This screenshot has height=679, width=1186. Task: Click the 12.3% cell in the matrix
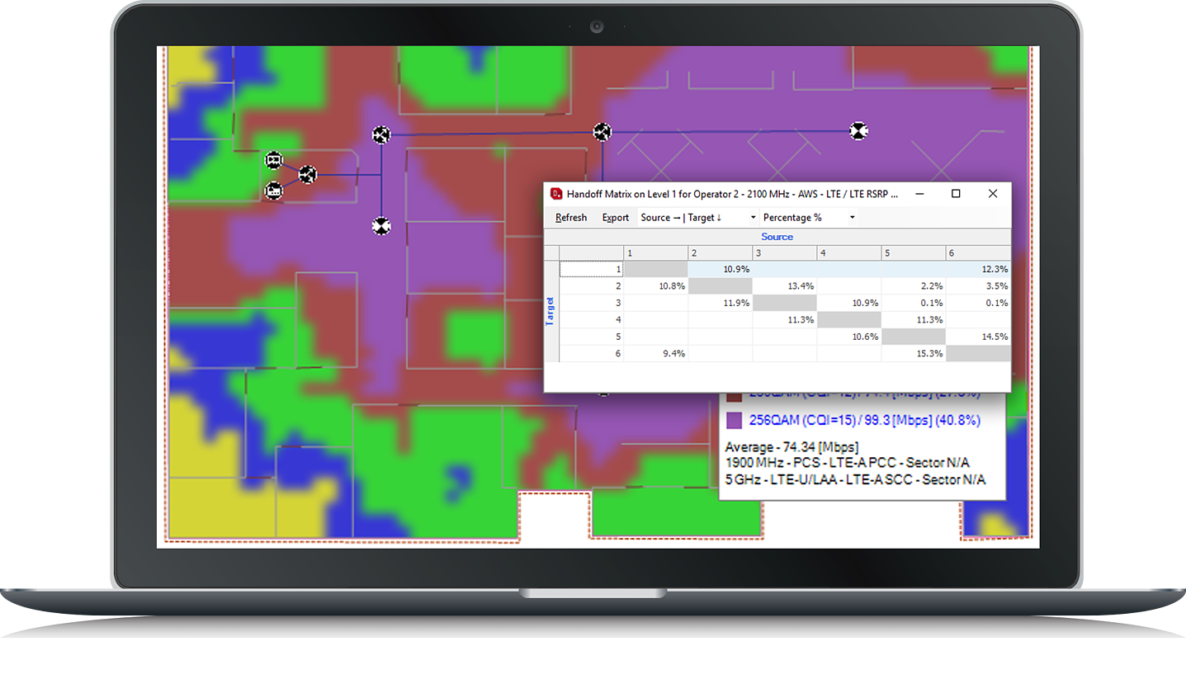(x=978, y=269)
